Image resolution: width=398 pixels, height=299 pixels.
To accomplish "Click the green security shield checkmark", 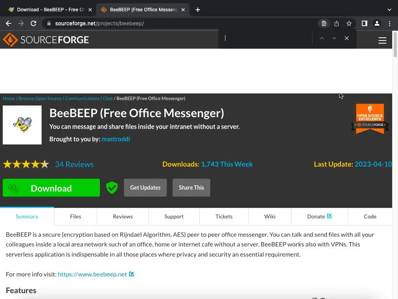I will tap(112, 188).
